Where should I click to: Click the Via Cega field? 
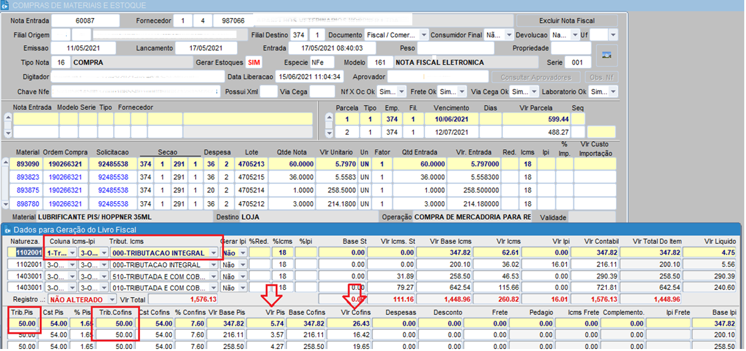[x=322, y=91]
